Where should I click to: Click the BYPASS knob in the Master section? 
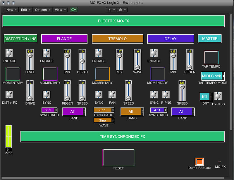[218, 96]
